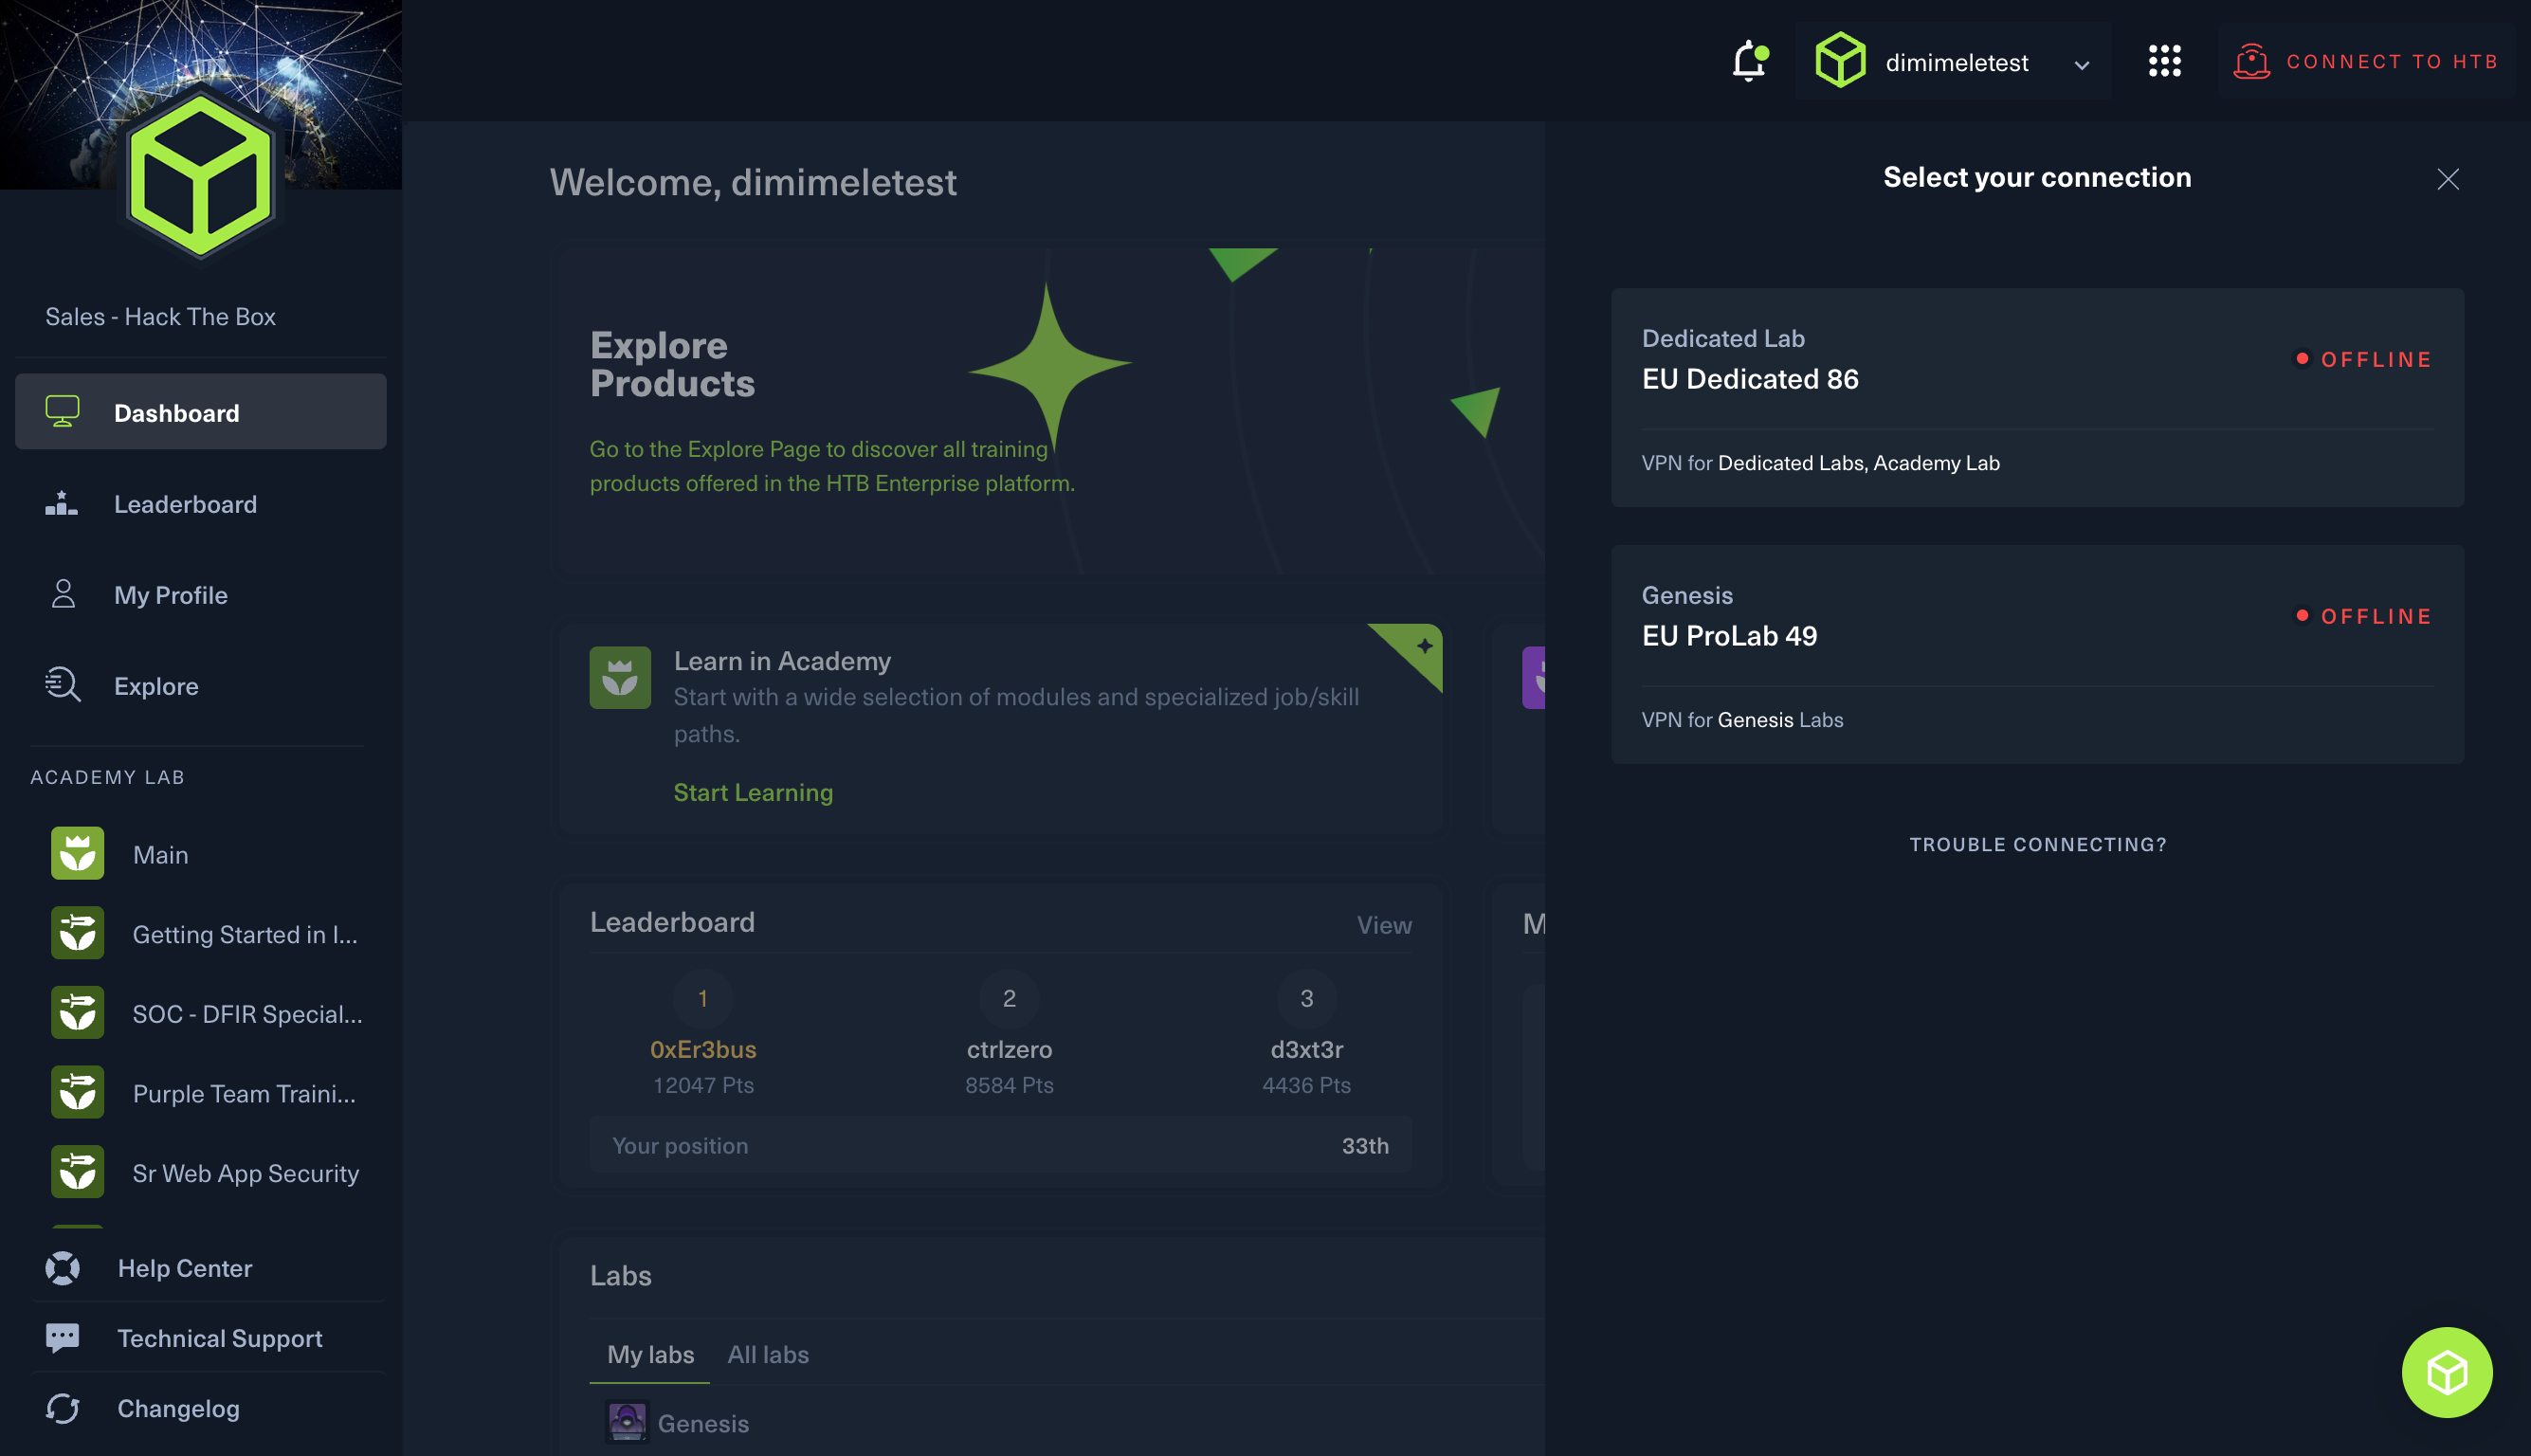This screenshot has width=2531, height=1456.
Task: Expand the dimimeletest account dropdown
Action: (x=2081, y=65)
